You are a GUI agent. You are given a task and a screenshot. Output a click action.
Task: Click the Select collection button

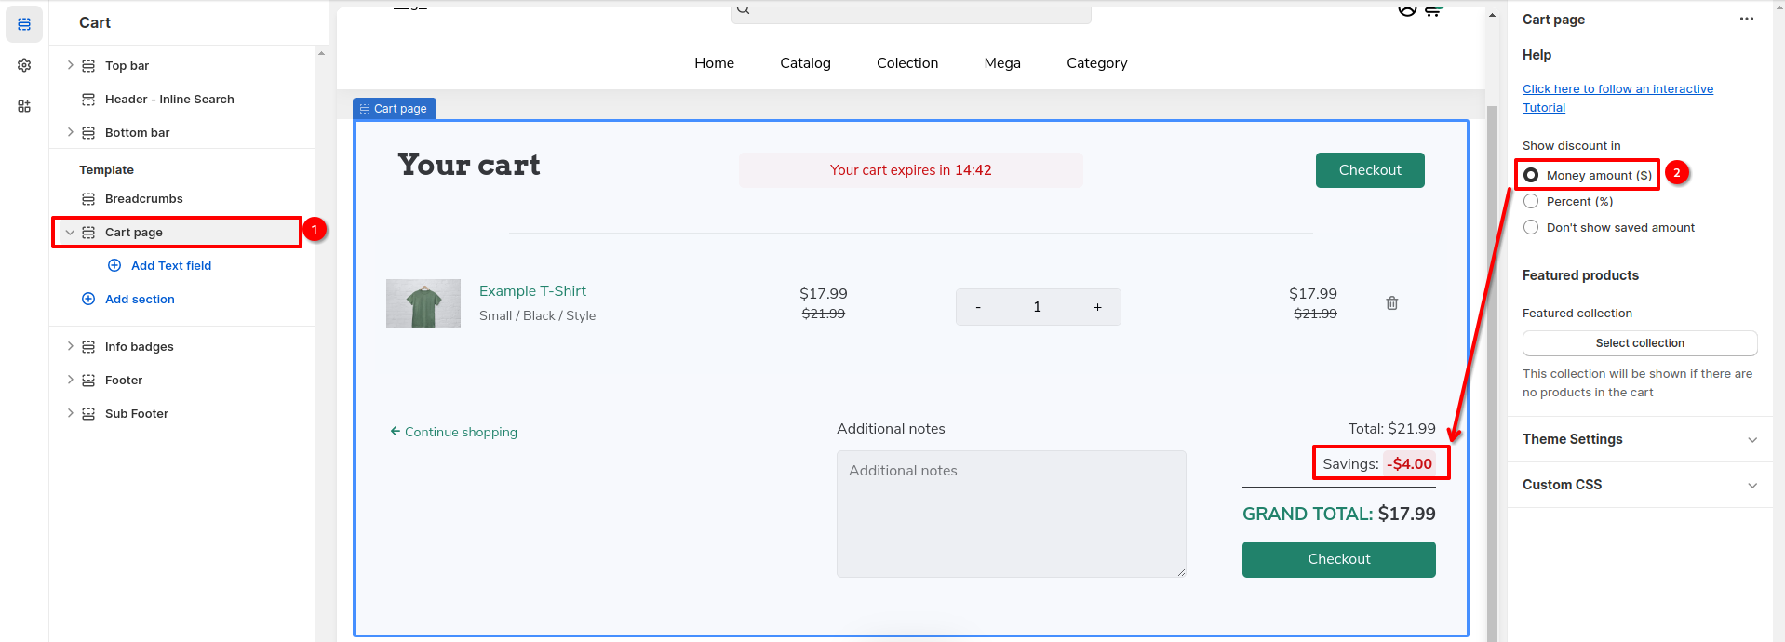tap(1639, 343)
